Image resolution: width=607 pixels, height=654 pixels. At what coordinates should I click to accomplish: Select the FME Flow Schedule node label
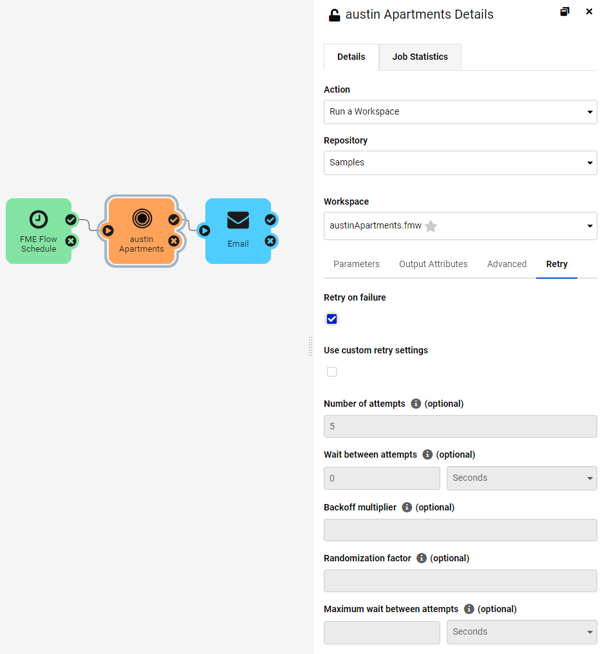click(x=39, y=244)
